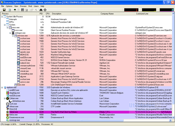Click the Save floppy disk toolbar icon
The image size is (175, 126).
4,10
